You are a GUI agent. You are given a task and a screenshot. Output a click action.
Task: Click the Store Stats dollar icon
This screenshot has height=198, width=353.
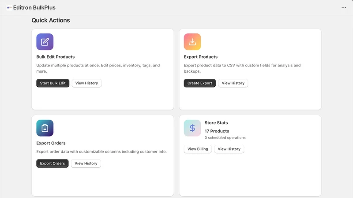coord(192,128)
